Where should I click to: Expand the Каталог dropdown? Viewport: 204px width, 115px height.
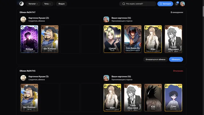click(x=33, y=4)
